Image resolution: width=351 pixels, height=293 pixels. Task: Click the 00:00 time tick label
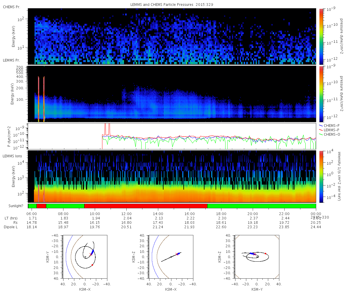(x=316, y=214)
